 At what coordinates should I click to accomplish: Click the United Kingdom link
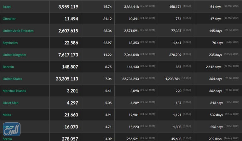[x=14, y=55]
